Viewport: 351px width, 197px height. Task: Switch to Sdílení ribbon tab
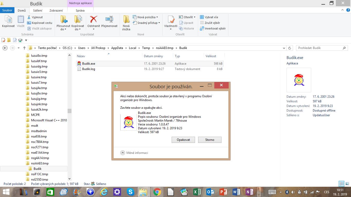(38, 11)
